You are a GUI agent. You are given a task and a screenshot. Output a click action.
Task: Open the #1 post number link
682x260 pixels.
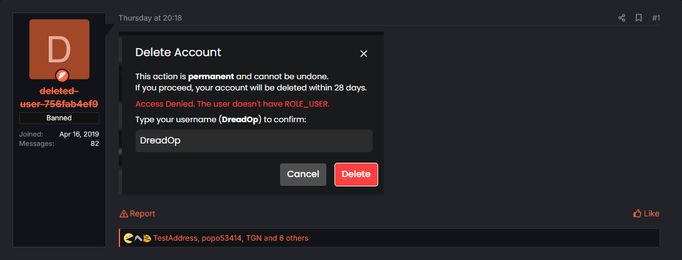[x=656, y=18]
